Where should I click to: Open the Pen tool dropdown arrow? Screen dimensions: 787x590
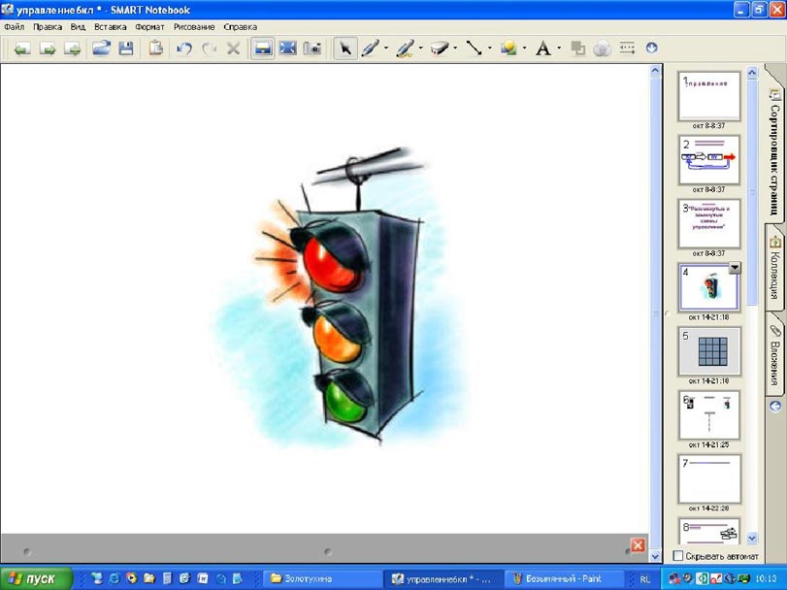coord(386,48)
